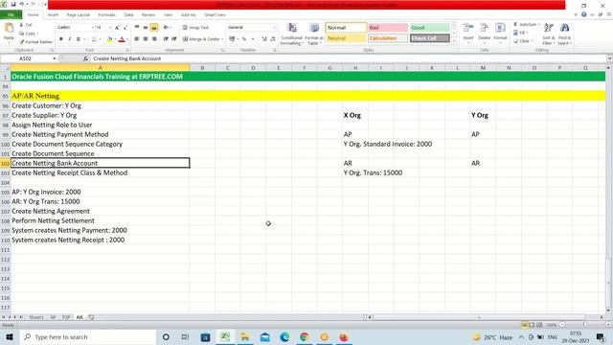This screenshot has height=345, width=613.
Task: Apply the Bad cell style
Action: (x=388, y=28)
